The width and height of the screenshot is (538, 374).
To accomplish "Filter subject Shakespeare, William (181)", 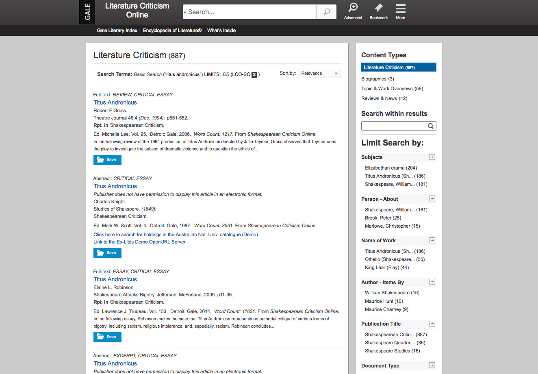I will (x=396, y=184).
